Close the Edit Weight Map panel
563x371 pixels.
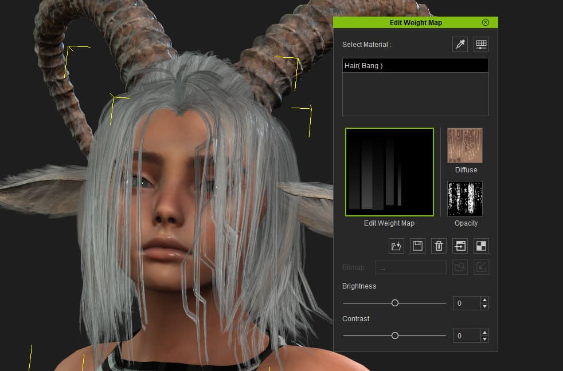click(486, 22)
